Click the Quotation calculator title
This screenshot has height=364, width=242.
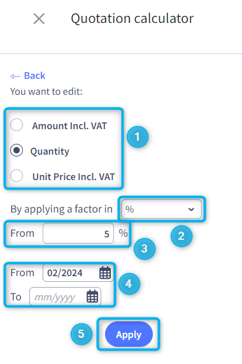(x=132, y=18)
